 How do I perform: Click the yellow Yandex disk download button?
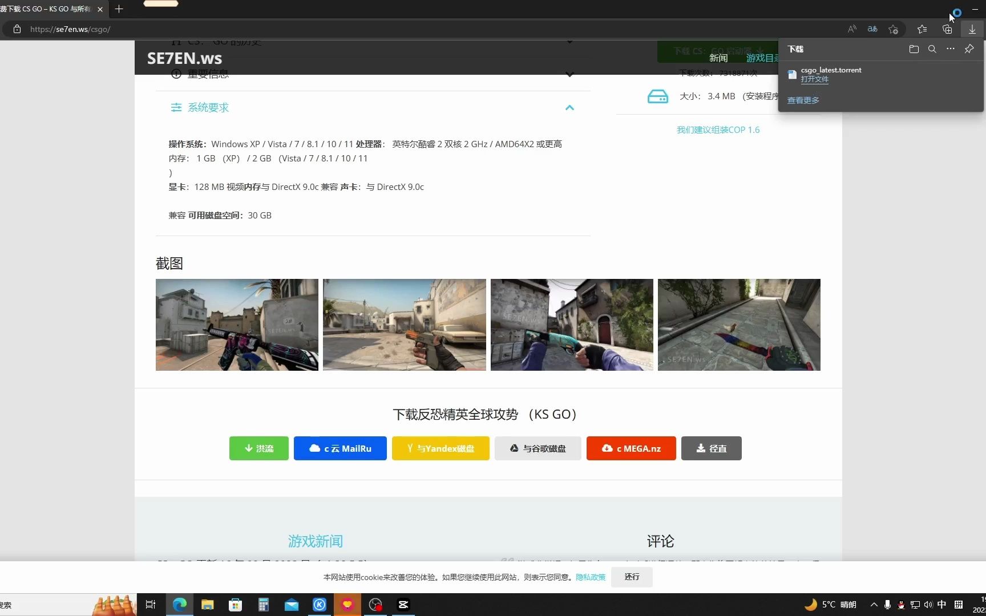441,448
